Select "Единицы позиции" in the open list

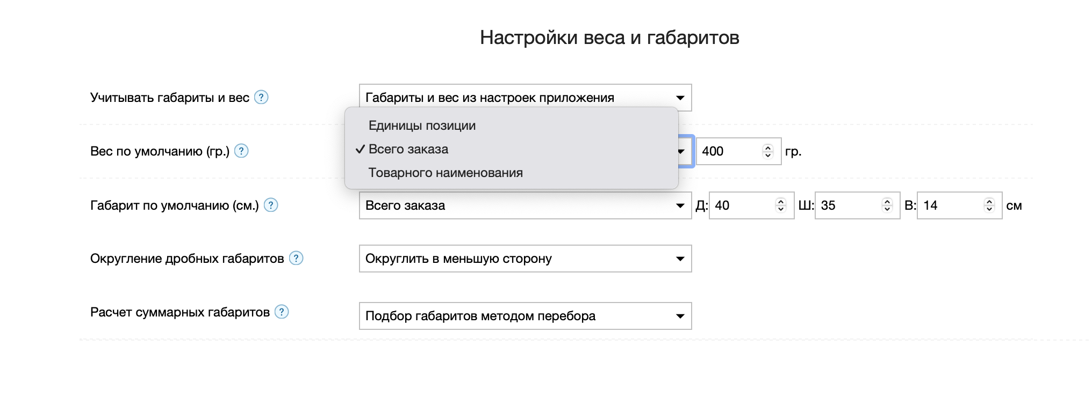[x=422, y=126]
